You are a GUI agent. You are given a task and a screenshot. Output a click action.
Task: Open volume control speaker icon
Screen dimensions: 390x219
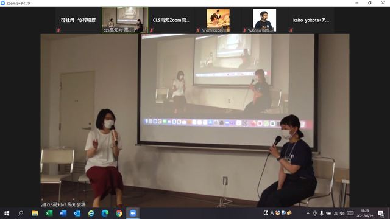click(342, 214)
